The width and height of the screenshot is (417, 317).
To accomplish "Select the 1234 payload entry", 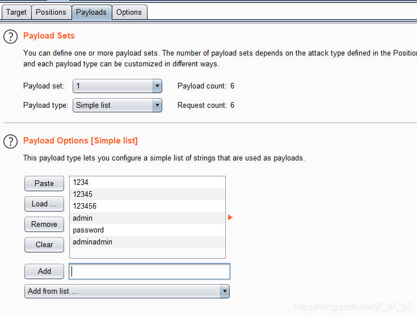I will pyautogui.click(x=148, y=182).
